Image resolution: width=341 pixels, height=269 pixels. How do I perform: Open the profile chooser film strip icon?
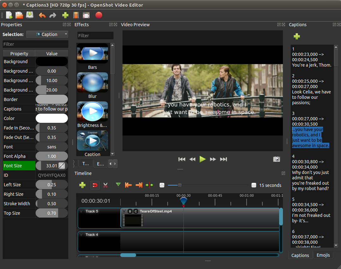coord(76,15)
